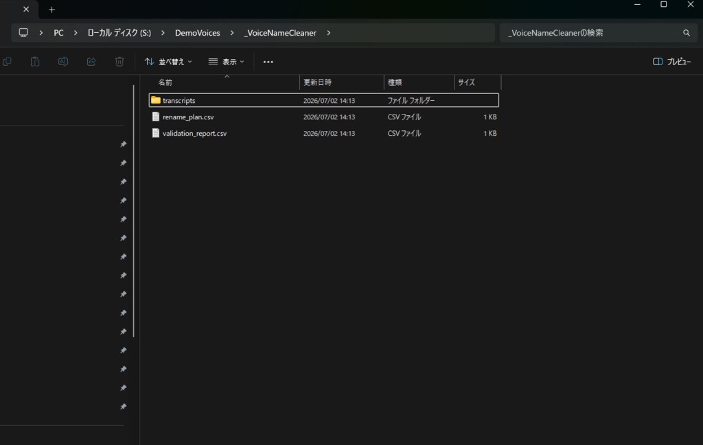Image resolution: width=703 pixels, height=445 pixels.
Task: Click the Delete trash can icon
Action: click(119, 62)
